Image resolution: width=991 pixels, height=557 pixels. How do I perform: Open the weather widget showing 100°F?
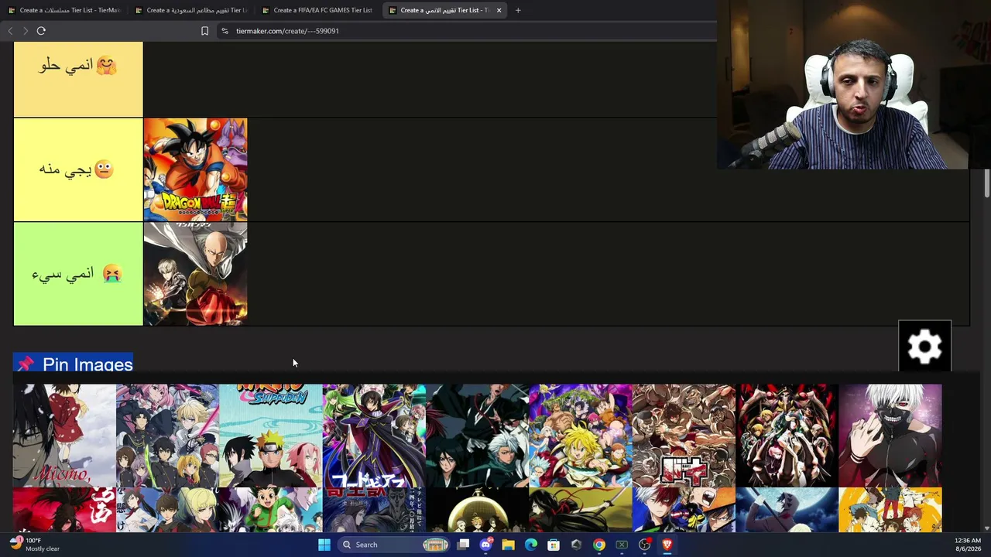tap(35, 545)
